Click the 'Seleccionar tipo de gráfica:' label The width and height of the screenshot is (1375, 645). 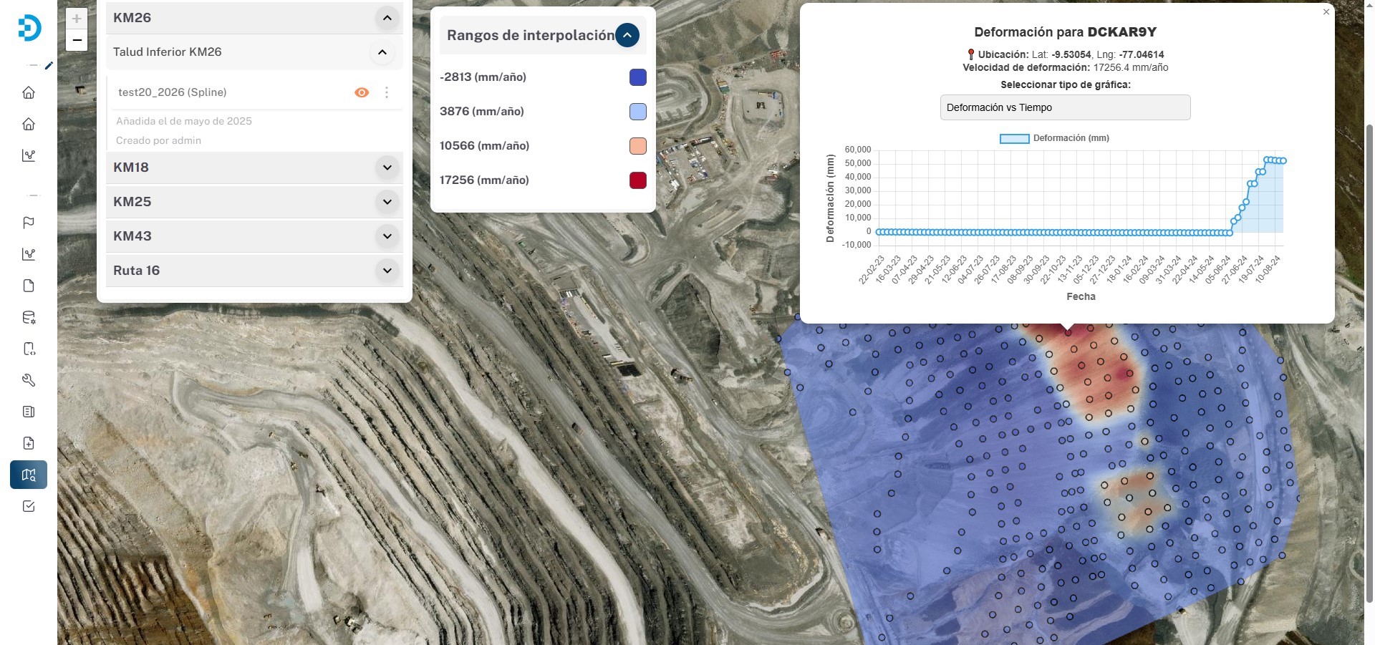[x=1066, y=84]
